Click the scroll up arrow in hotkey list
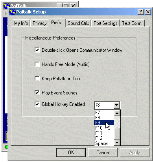Image resolution: width=153 pixels, height=162 pixels. (x=117, y=113)
